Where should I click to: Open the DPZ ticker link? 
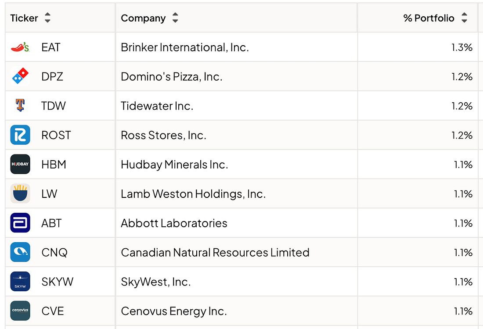click(x=52, y=77)
